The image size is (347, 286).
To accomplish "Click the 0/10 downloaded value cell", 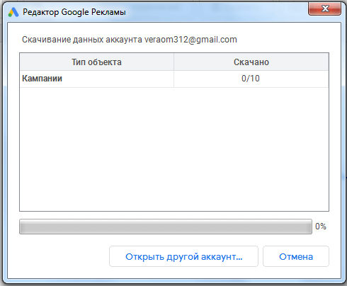I will [251, 79].
